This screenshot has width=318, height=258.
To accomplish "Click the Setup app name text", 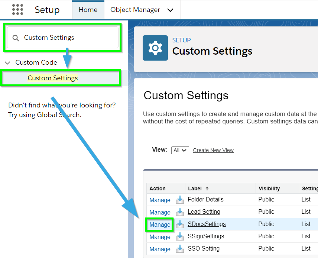I will (47, 10).
